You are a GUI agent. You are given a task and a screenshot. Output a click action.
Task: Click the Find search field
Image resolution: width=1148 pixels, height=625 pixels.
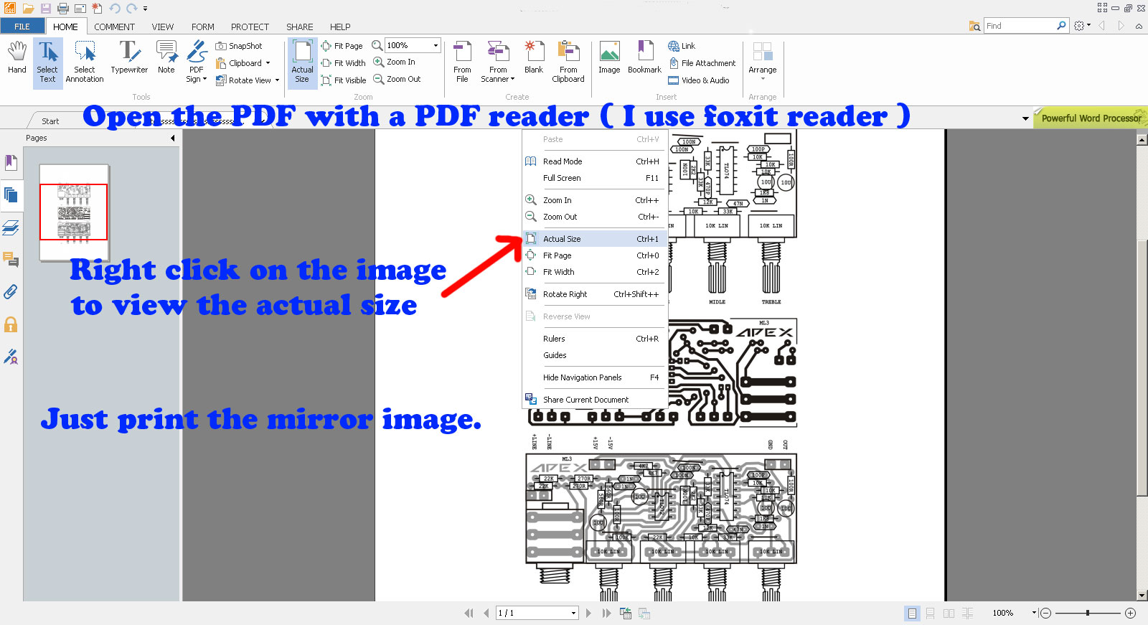click(x=1020, y=26)
